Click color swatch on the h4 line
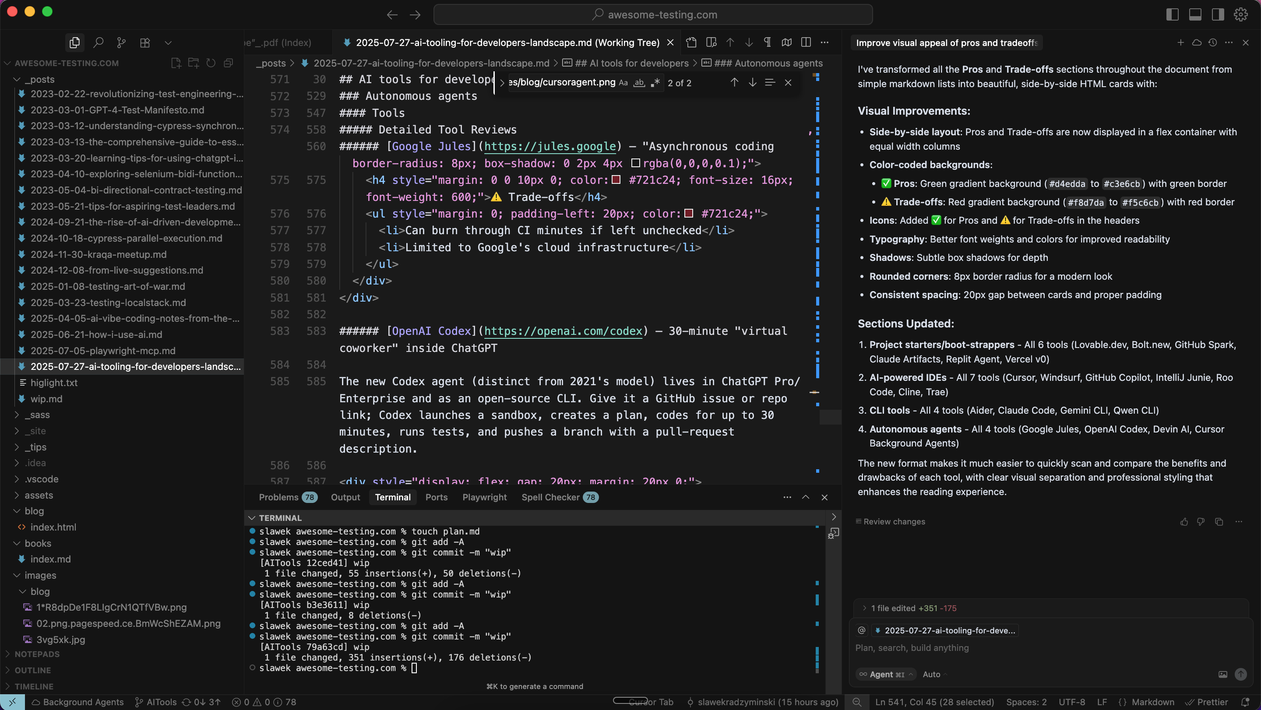This screenshot has height=710, width=1261. tap(616, 180)
